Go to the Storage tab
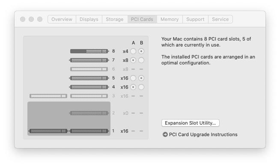The width and height of the screenshot is (280, 166). click(115, 19)
